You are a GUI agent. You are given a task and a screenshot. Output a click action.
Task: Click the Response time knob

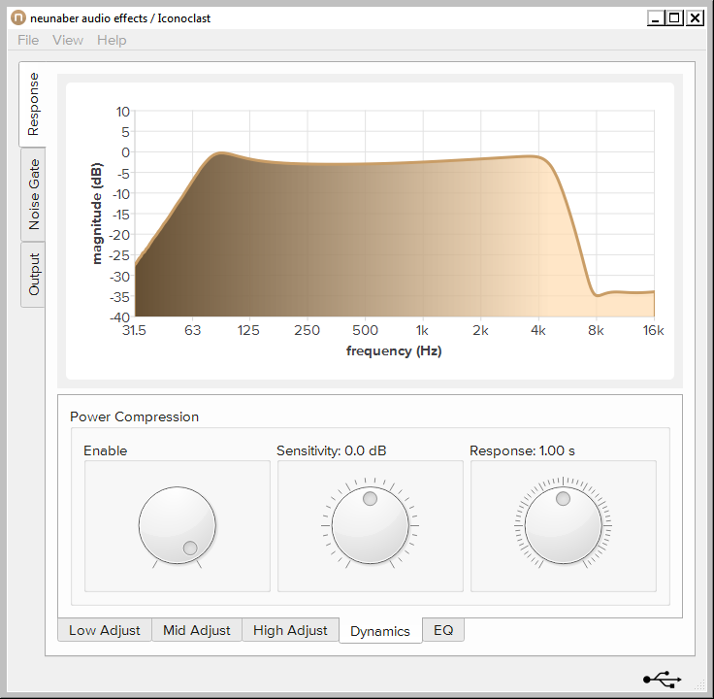pyautogui.click(x=563, y=525)
